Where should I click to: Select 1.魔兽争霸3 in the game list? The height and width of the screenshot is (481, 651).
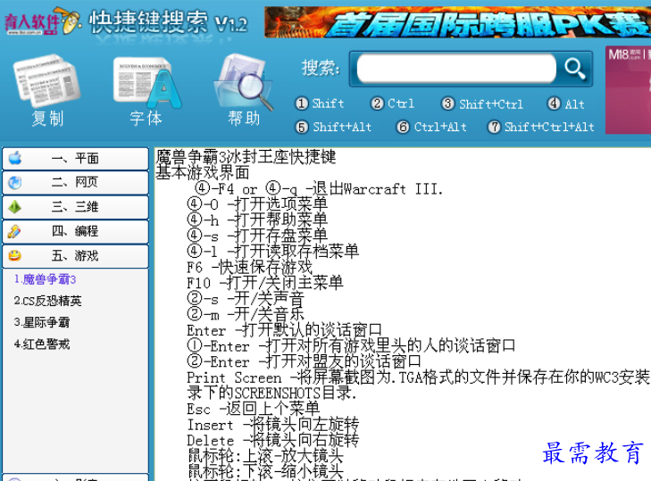point(45,279)
